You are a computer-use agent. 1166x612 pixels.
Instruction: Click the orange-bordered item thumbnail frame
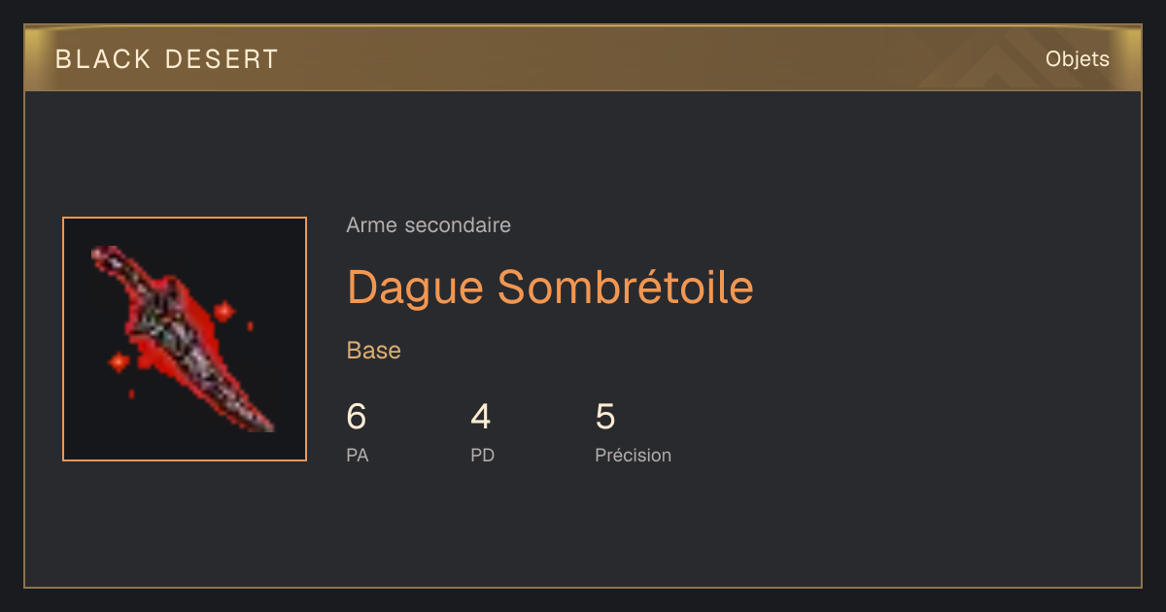point(185,339)
